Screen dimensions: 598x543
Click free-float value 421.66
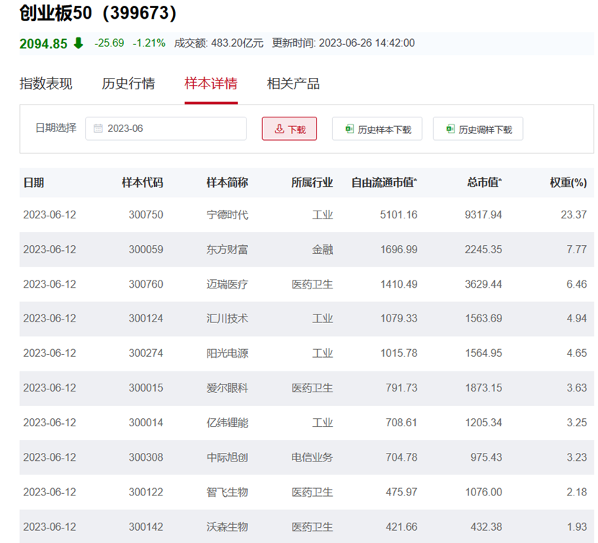[x=401, y=526]
